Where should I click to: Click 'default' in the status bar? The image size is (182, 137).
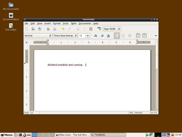coord(138,113)
